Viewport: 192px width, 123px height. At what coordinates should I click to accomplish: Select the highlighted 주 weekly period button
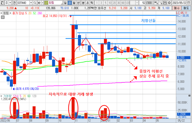pos(70,3)
